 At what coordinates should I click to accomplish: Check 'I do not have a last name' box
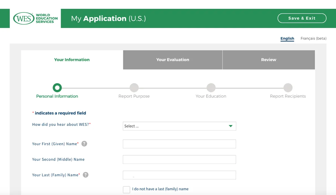pyautogui.click(x=127, y=190)
